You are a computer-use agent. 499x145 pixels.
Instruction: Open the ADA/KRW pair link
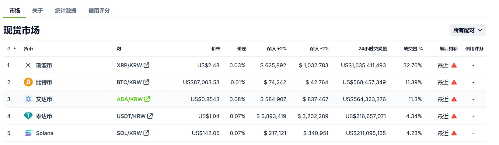[x=130, y=99]
